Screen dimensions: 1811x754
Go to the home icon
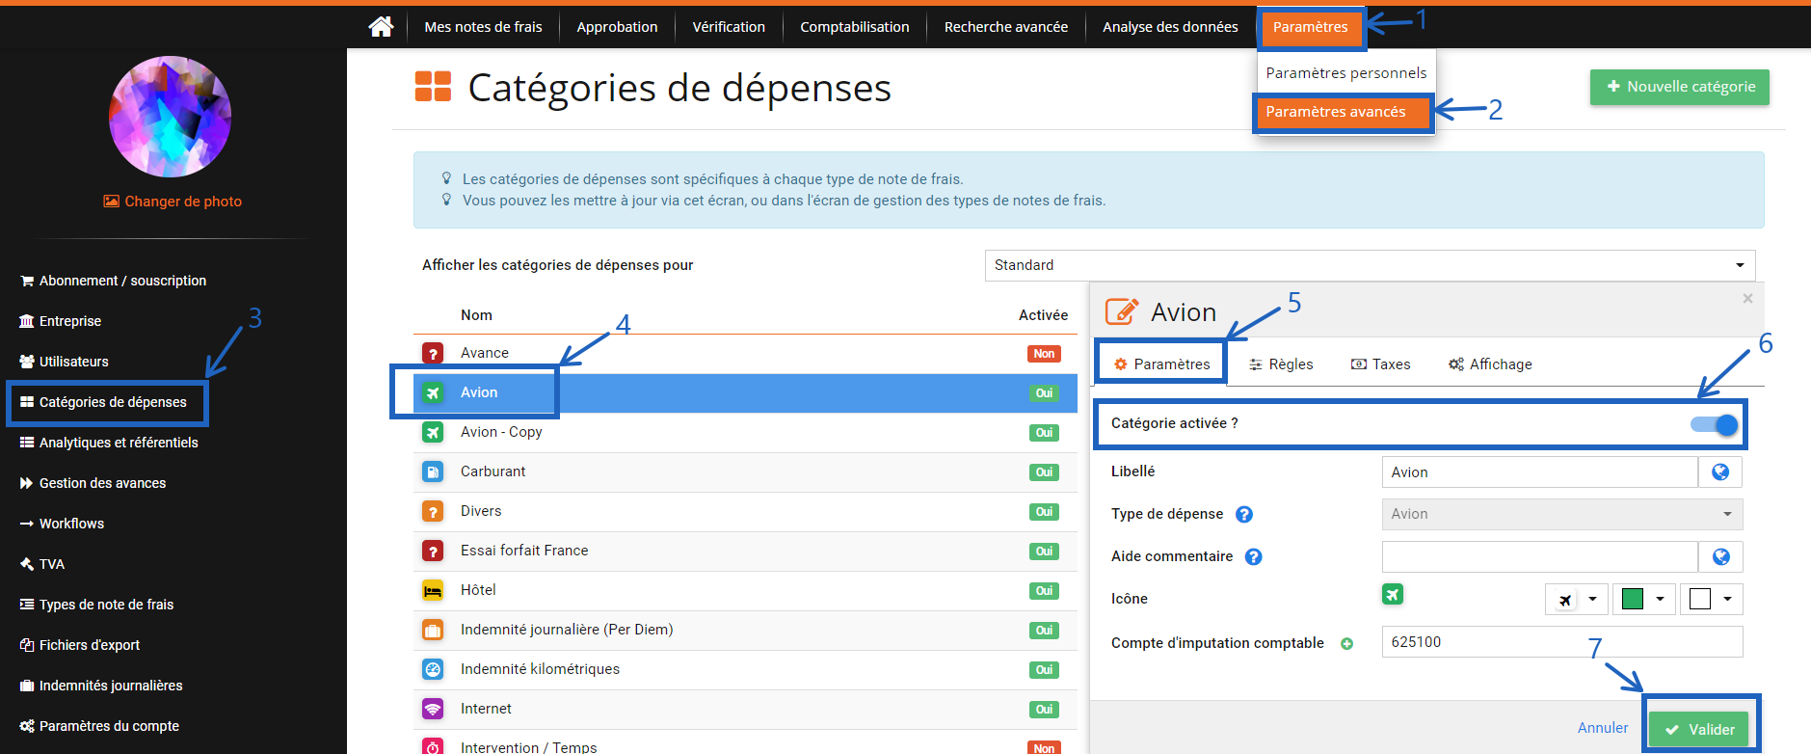[x=381, y=26]
